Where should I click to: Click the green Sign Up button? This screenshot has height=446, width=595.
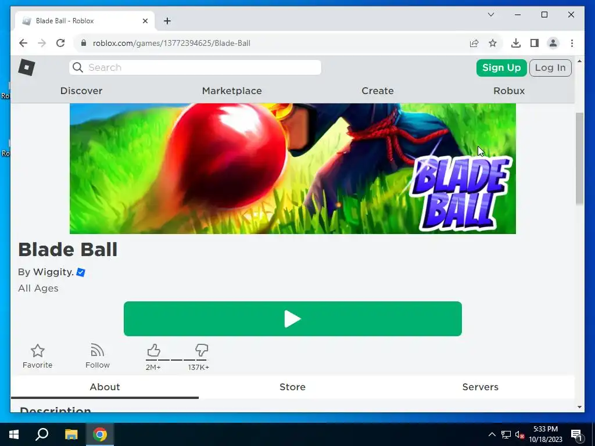pyautogui.click(x=501, y=68)
